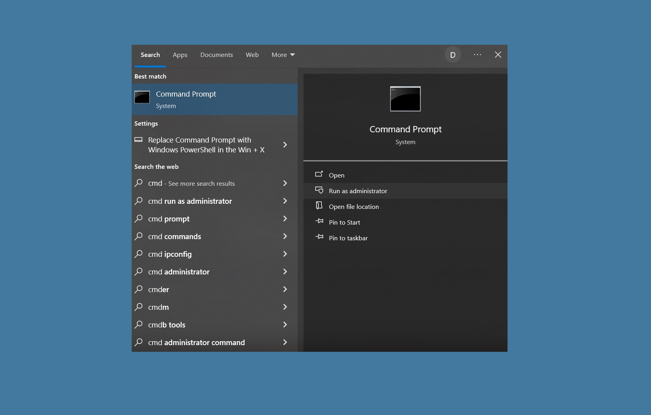Click the search icon beside cmd ipconfig

[138, 254]
